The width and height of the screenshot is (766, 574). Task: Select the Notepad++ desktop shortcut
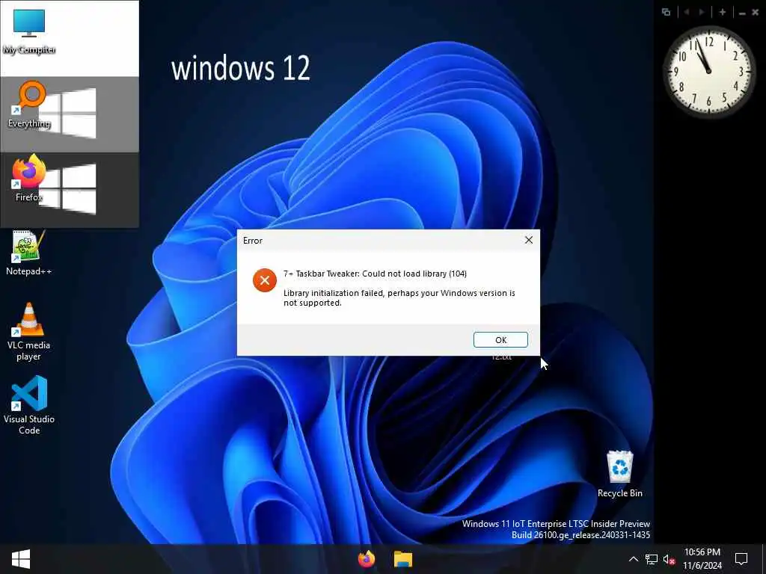[29, 253]
